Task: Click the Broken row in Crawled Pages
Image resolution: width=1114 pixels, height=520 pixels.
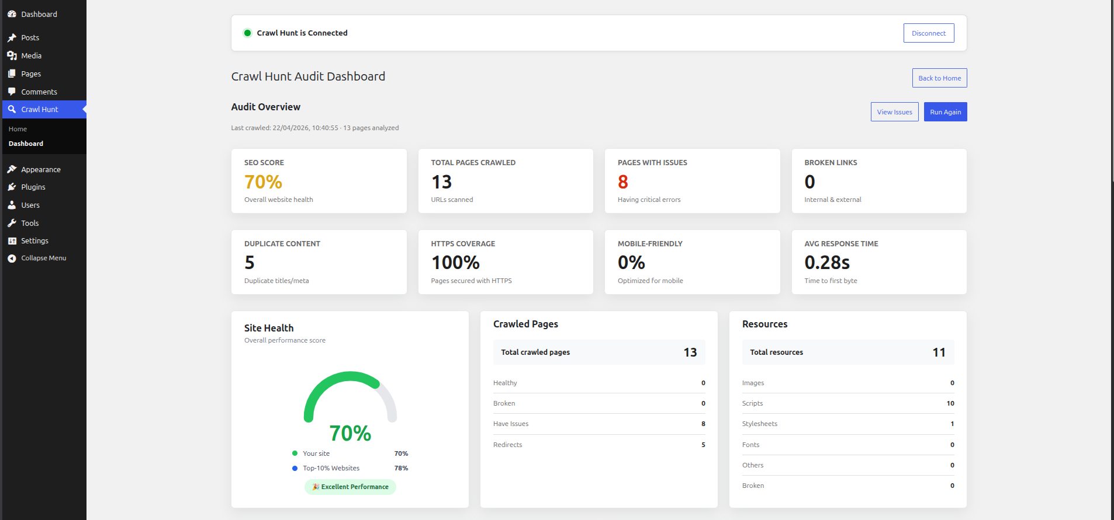Action: click(599, 403)
